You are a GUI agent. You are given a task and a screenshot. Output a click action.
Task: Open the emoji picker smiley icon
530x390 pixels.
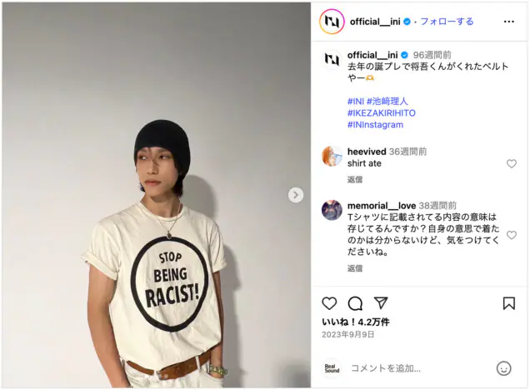tap(503, 368)
